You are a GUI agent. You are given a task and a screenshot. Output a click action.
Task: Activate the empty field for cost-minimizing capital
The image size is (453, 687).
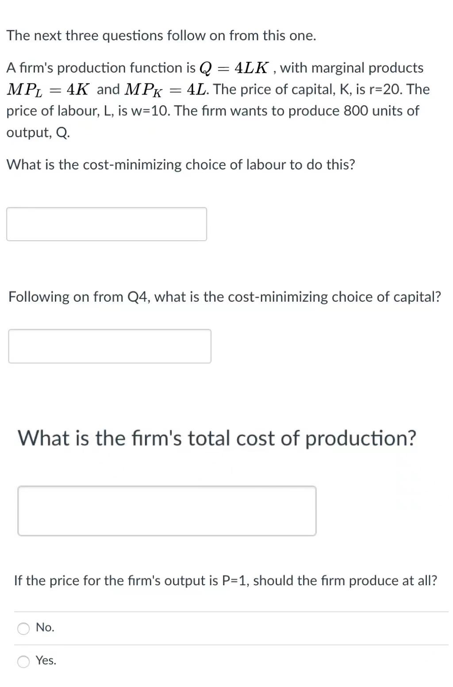[x=110, y=346]
